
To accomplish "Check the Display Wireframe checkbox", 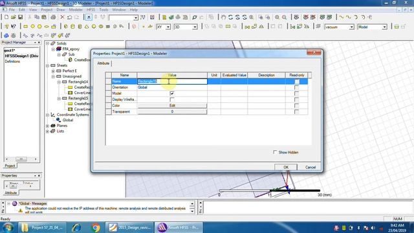I will [172, 99].
